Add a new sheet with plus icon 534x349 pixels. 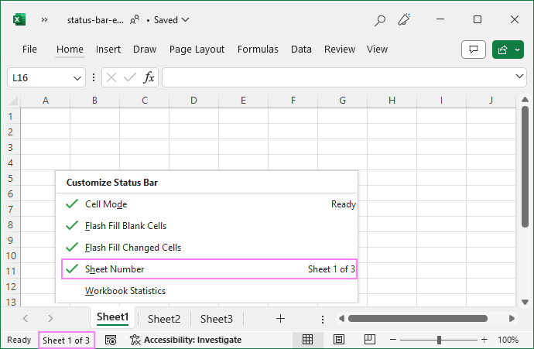pyautogui.click(x=280, y=318)
